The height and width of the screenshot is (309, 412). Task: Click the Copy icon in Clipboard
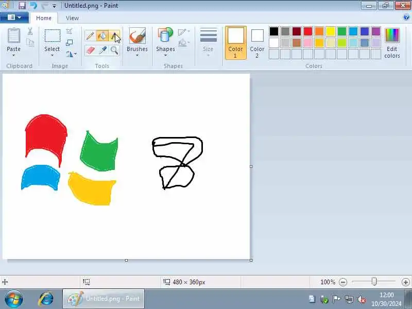click(x=30, y=43)
